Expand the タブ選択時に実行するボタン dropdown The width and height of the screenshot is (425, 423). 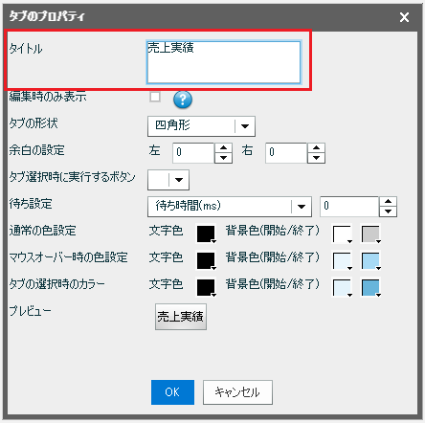pos(168,180)
